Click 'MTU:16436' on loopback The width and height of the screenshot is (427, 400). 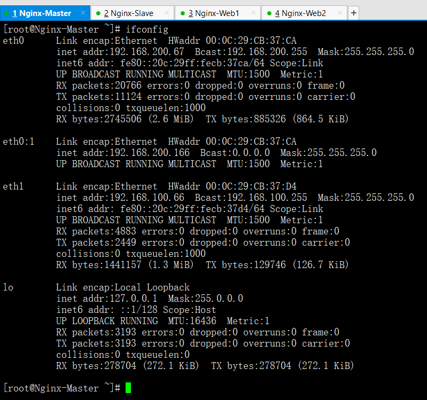(192, 321)
